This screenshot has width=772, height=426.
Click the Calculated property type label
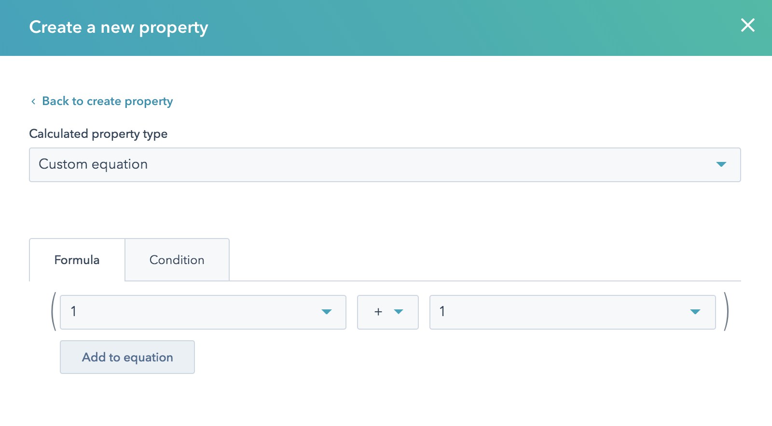[x=98, y=134]
